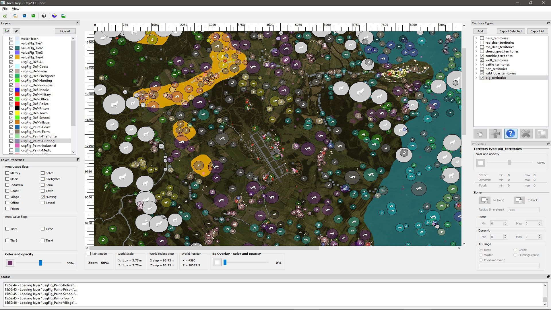
Task: Click the Hide All layers button
Action: tap(65, 31)
